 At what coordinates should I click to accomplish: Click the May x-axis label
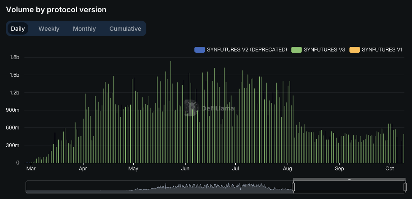133,169
